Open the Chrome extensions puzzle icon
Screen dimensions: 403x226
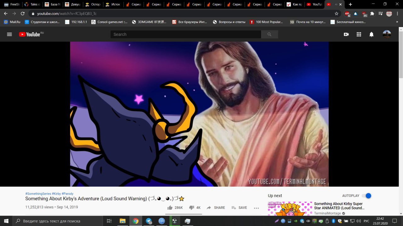tap(372, 14)
